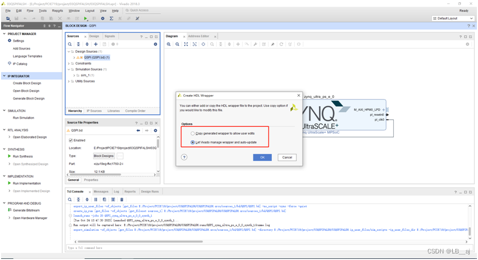The image size is (478, 260).
Task: Expand sim_1 under Simulation Sources
Action: coord(74,75)
